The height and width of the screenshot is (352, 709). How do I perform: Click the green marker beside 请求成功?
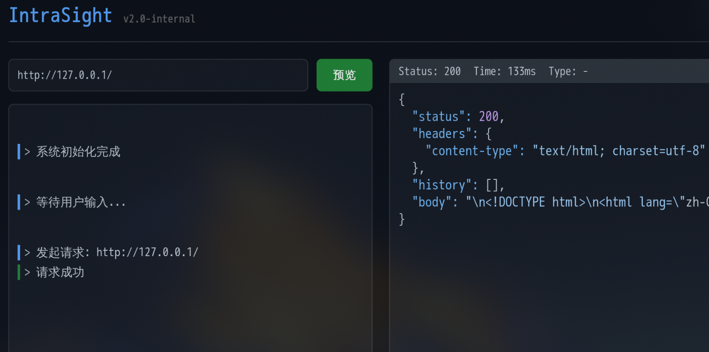pyautogui.click(x=19, y=272)
